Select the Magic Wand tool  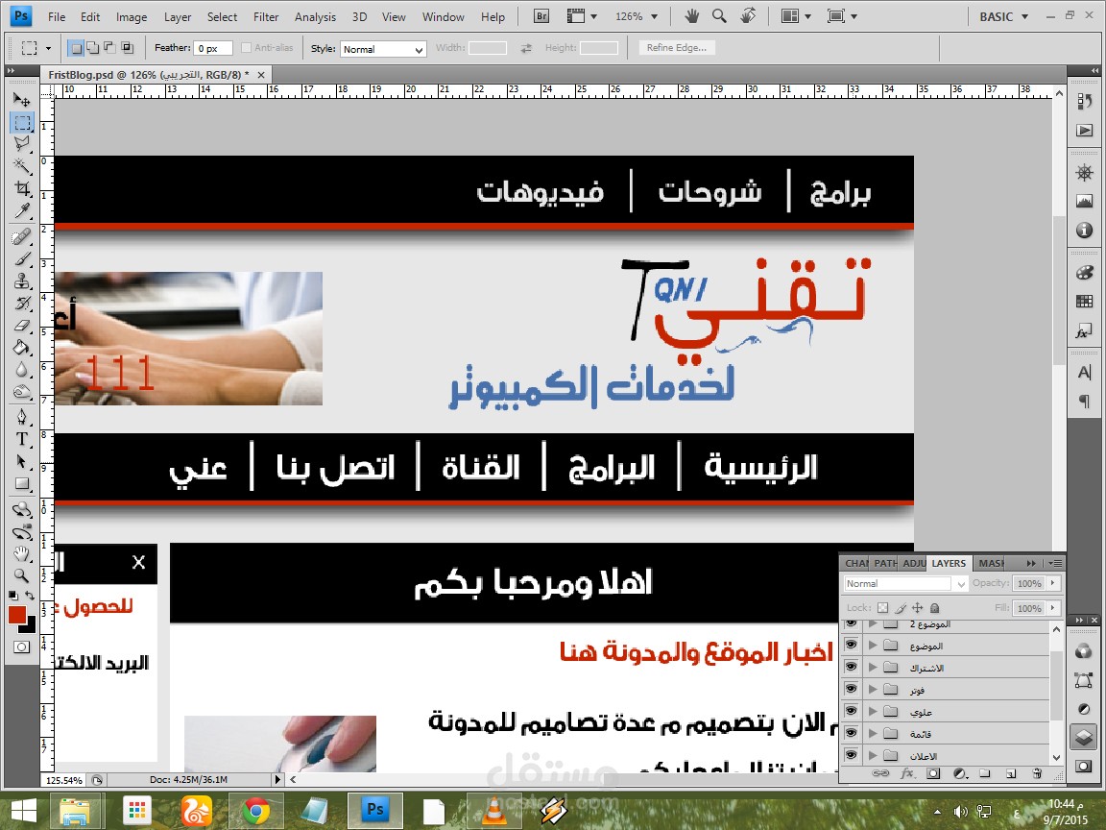22,166
